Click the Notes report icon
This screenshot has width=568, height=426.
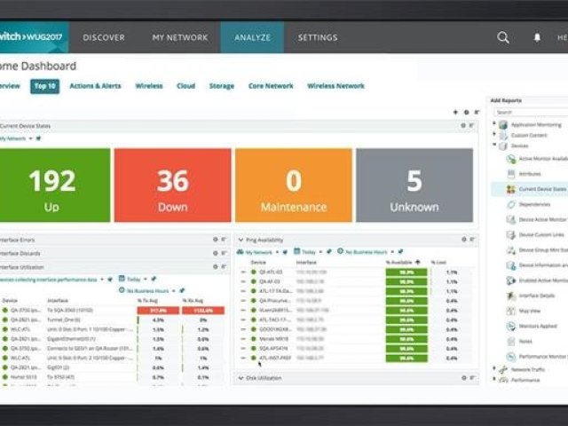pos(511,341)
